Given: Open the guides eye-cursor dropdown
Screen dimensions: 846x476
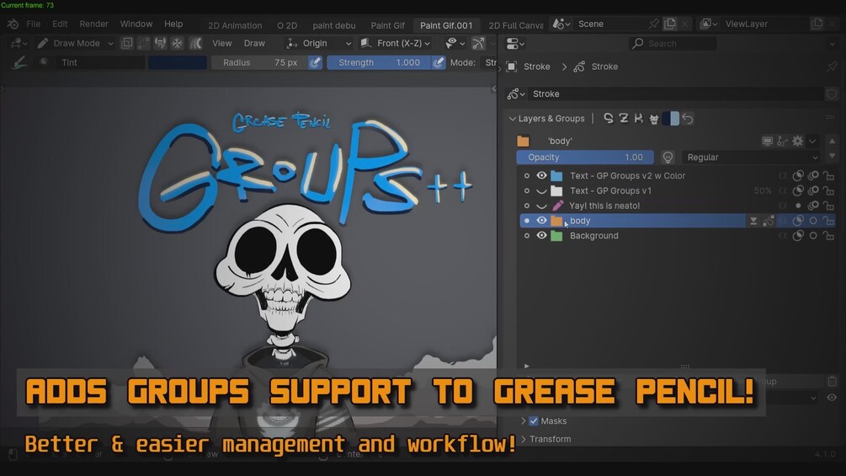Looking at the screenshot, I should (455, 43).
